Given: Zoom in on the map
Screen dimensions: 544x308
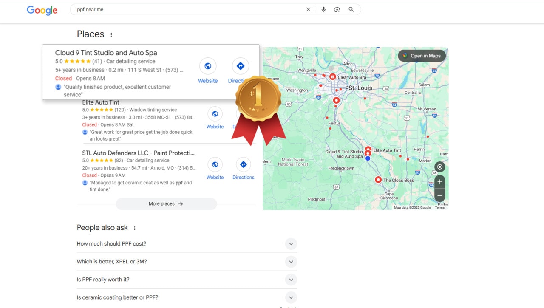Looking at the screenshot, I should (440, 182).
